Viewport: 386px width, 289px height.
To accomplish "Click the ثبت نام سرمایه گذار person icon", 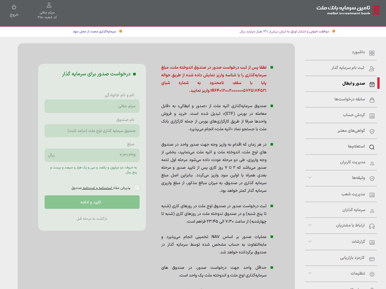I will (x=372, y=69).
